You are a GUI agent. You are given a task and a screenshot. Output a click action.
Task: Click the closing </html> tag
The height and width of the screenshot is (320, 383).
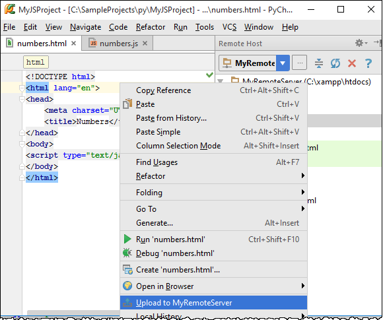42,177
